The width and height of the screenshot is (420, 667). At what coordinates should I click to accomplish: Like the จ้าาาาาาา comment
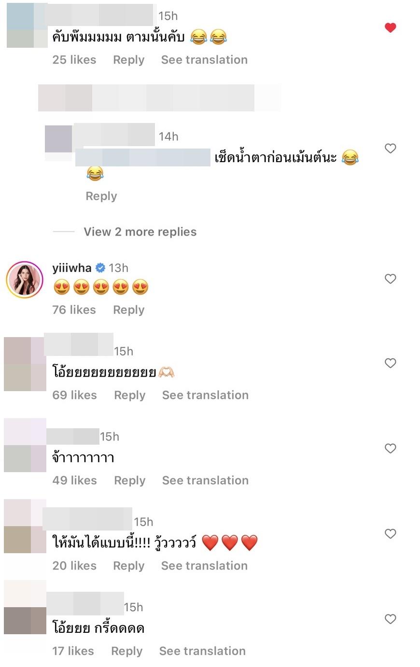coord(391,449)
